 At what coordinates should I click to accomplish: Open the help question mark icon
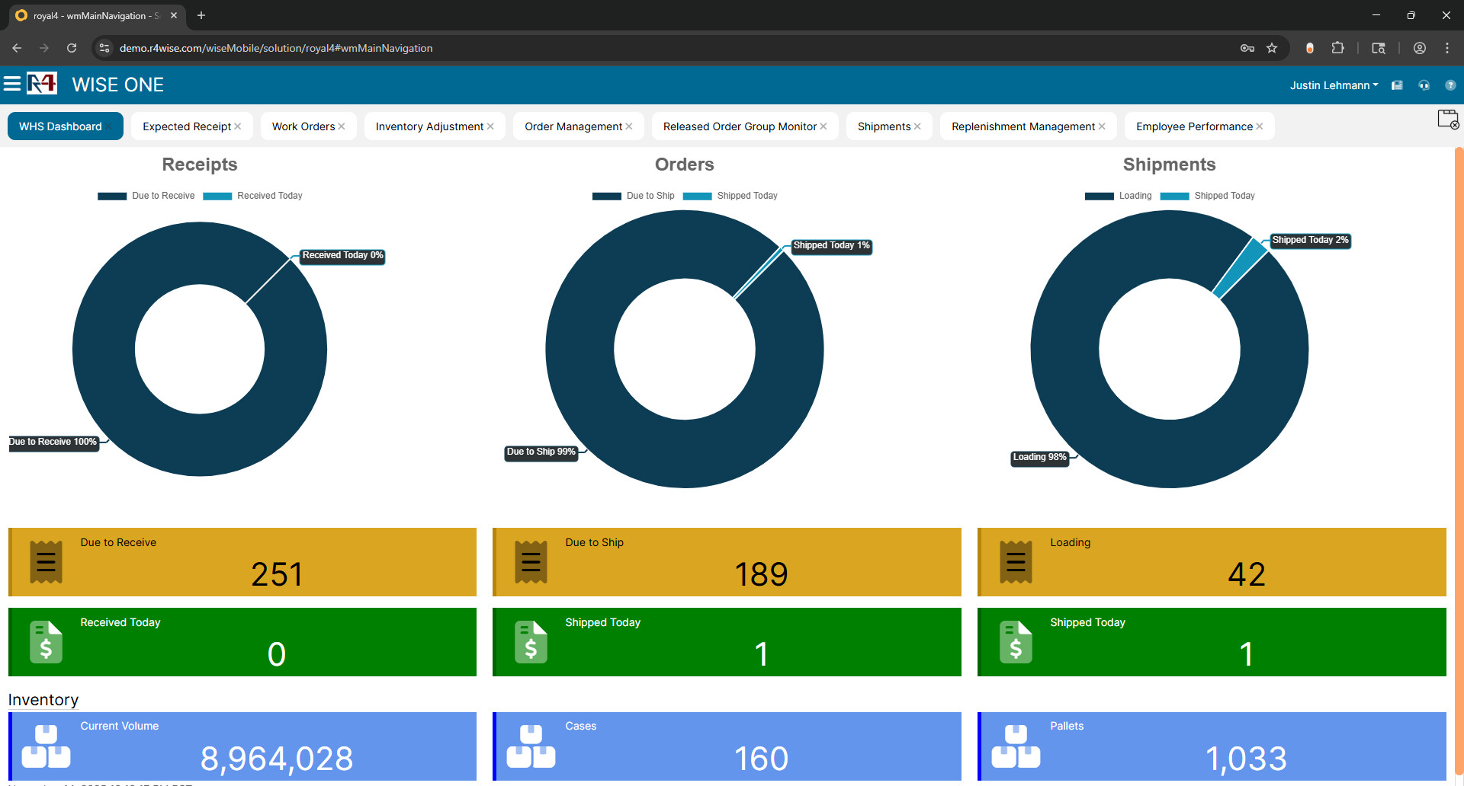tap(1450, 85)
